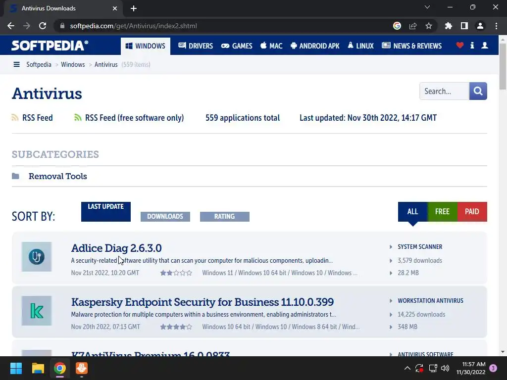Click the Chrome taskbar icon
507x380 pixels.
tap(60, 368)
